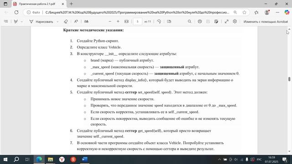Zoom in using the plus button
This screenshot has width=292, height=164.
118,21
